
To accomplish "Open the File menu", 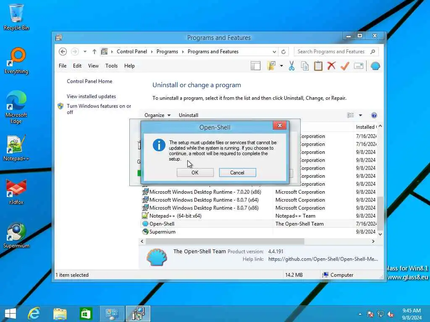I will coord(63,66).
